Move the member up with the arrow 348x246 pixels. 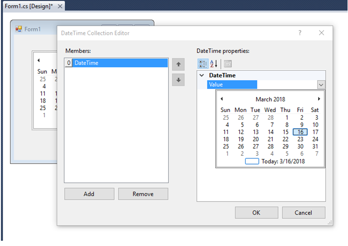(178, 64)
